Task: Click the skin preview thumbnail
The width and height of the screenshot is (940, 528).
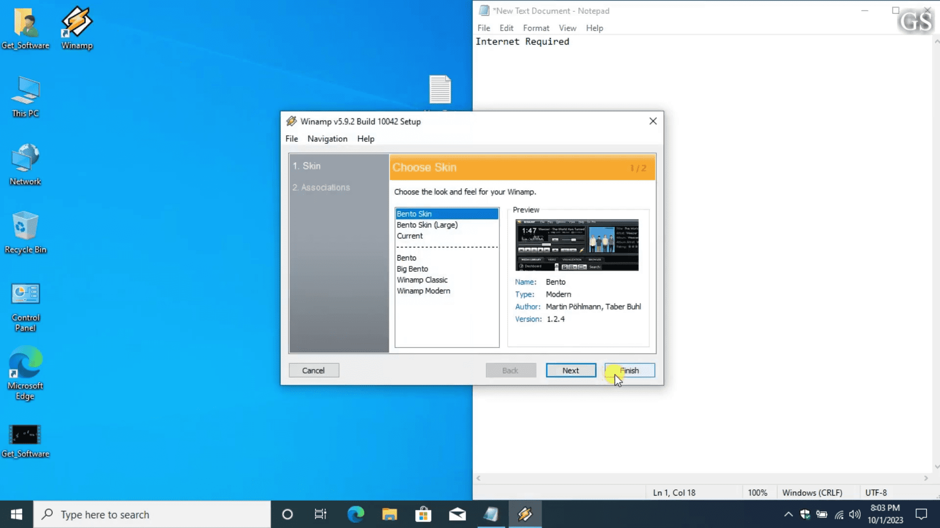Action: (577, 245)
